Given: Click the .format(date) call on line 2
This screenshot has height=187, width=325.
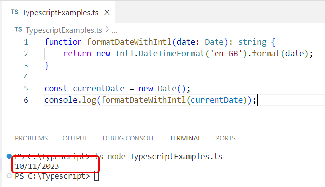Looking at the screenshot, I should point(278,54).
